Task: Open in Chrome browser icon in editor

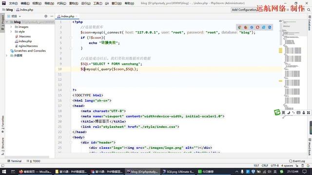Action: pos(239,27)
